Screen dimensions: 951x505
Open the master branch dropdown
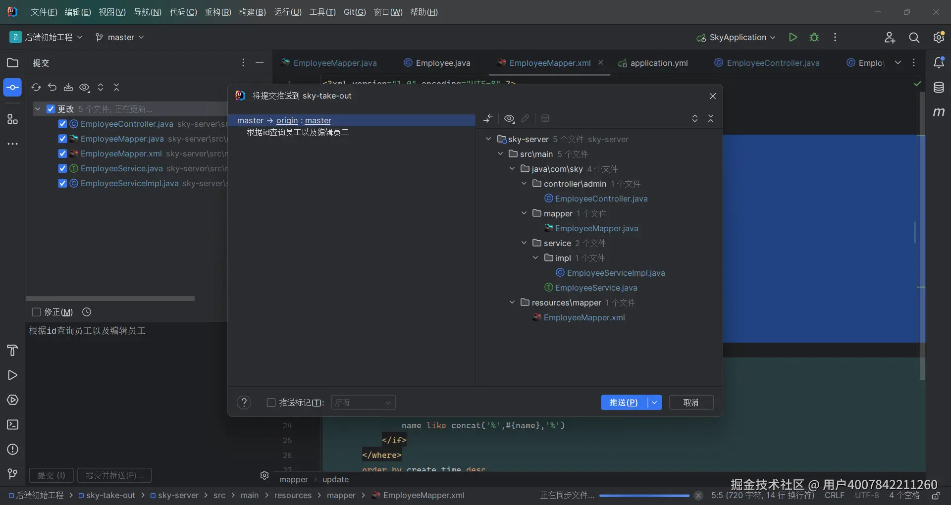[119, 37]
